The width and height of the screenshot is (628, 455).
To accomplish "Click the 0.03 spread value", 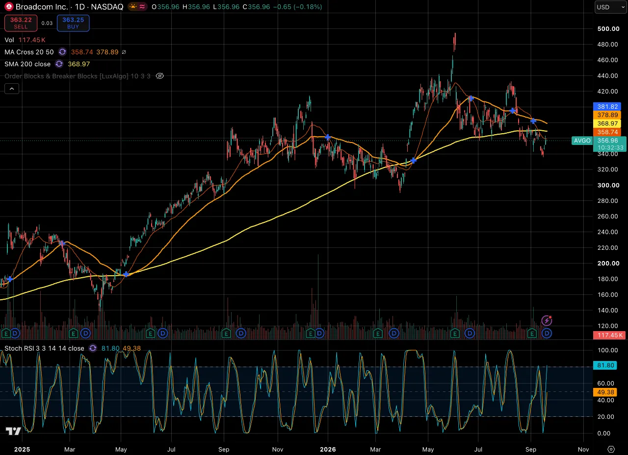I will [47, 23].
